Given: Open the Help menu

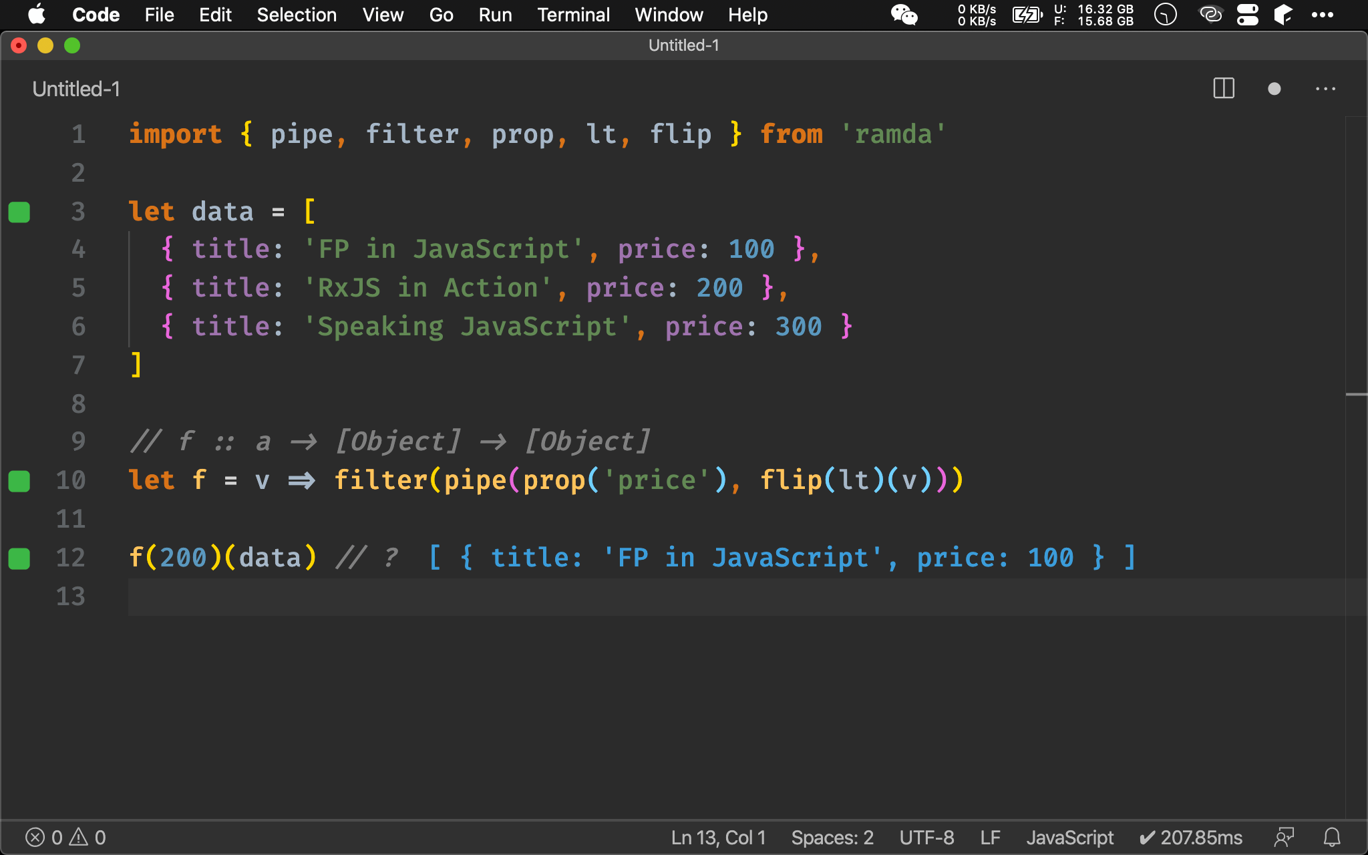Looking at the screenshot, I should click(x=747, y=15).
